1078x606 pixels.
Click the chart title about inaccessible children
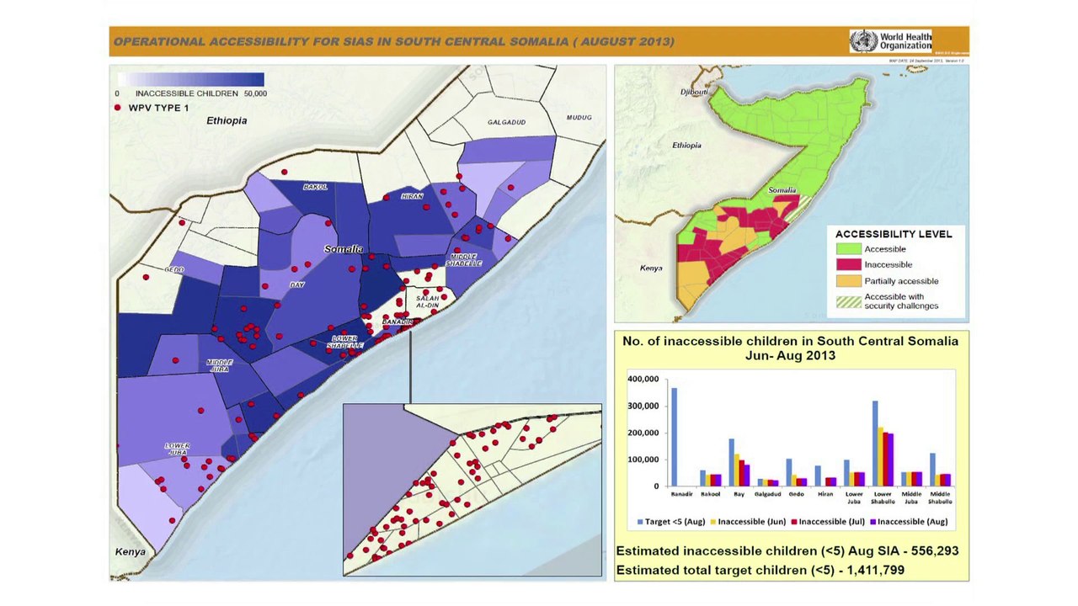click(790, 348)
